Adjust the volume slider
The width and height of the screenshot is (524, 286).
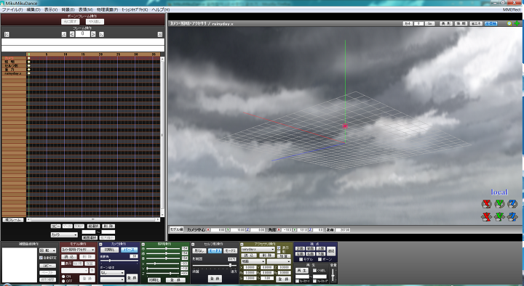(333, 275)
